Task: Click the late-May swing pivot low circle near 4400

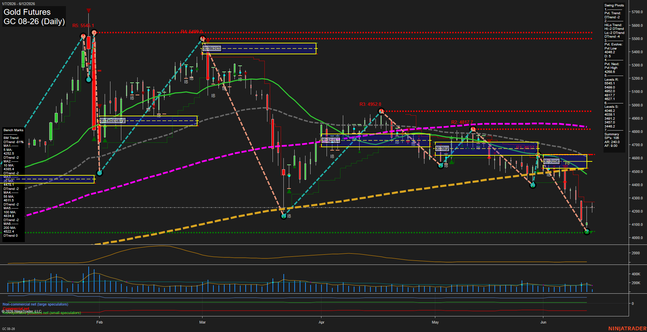Action: tap(533, 185)
